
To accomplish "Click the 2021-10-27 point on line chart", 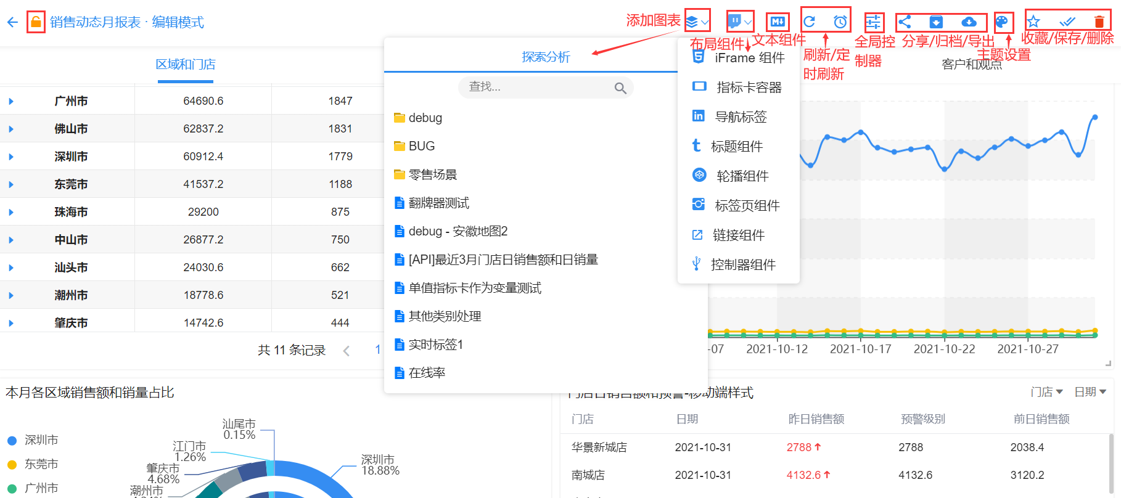I will click(1028, 146).
